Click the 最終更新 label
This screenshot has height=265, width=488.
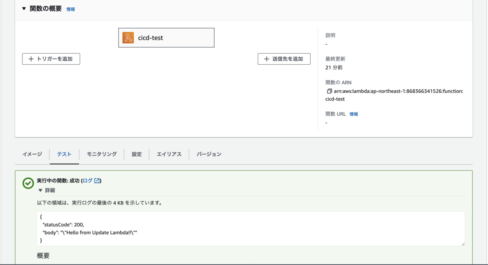tap(335, 59)
